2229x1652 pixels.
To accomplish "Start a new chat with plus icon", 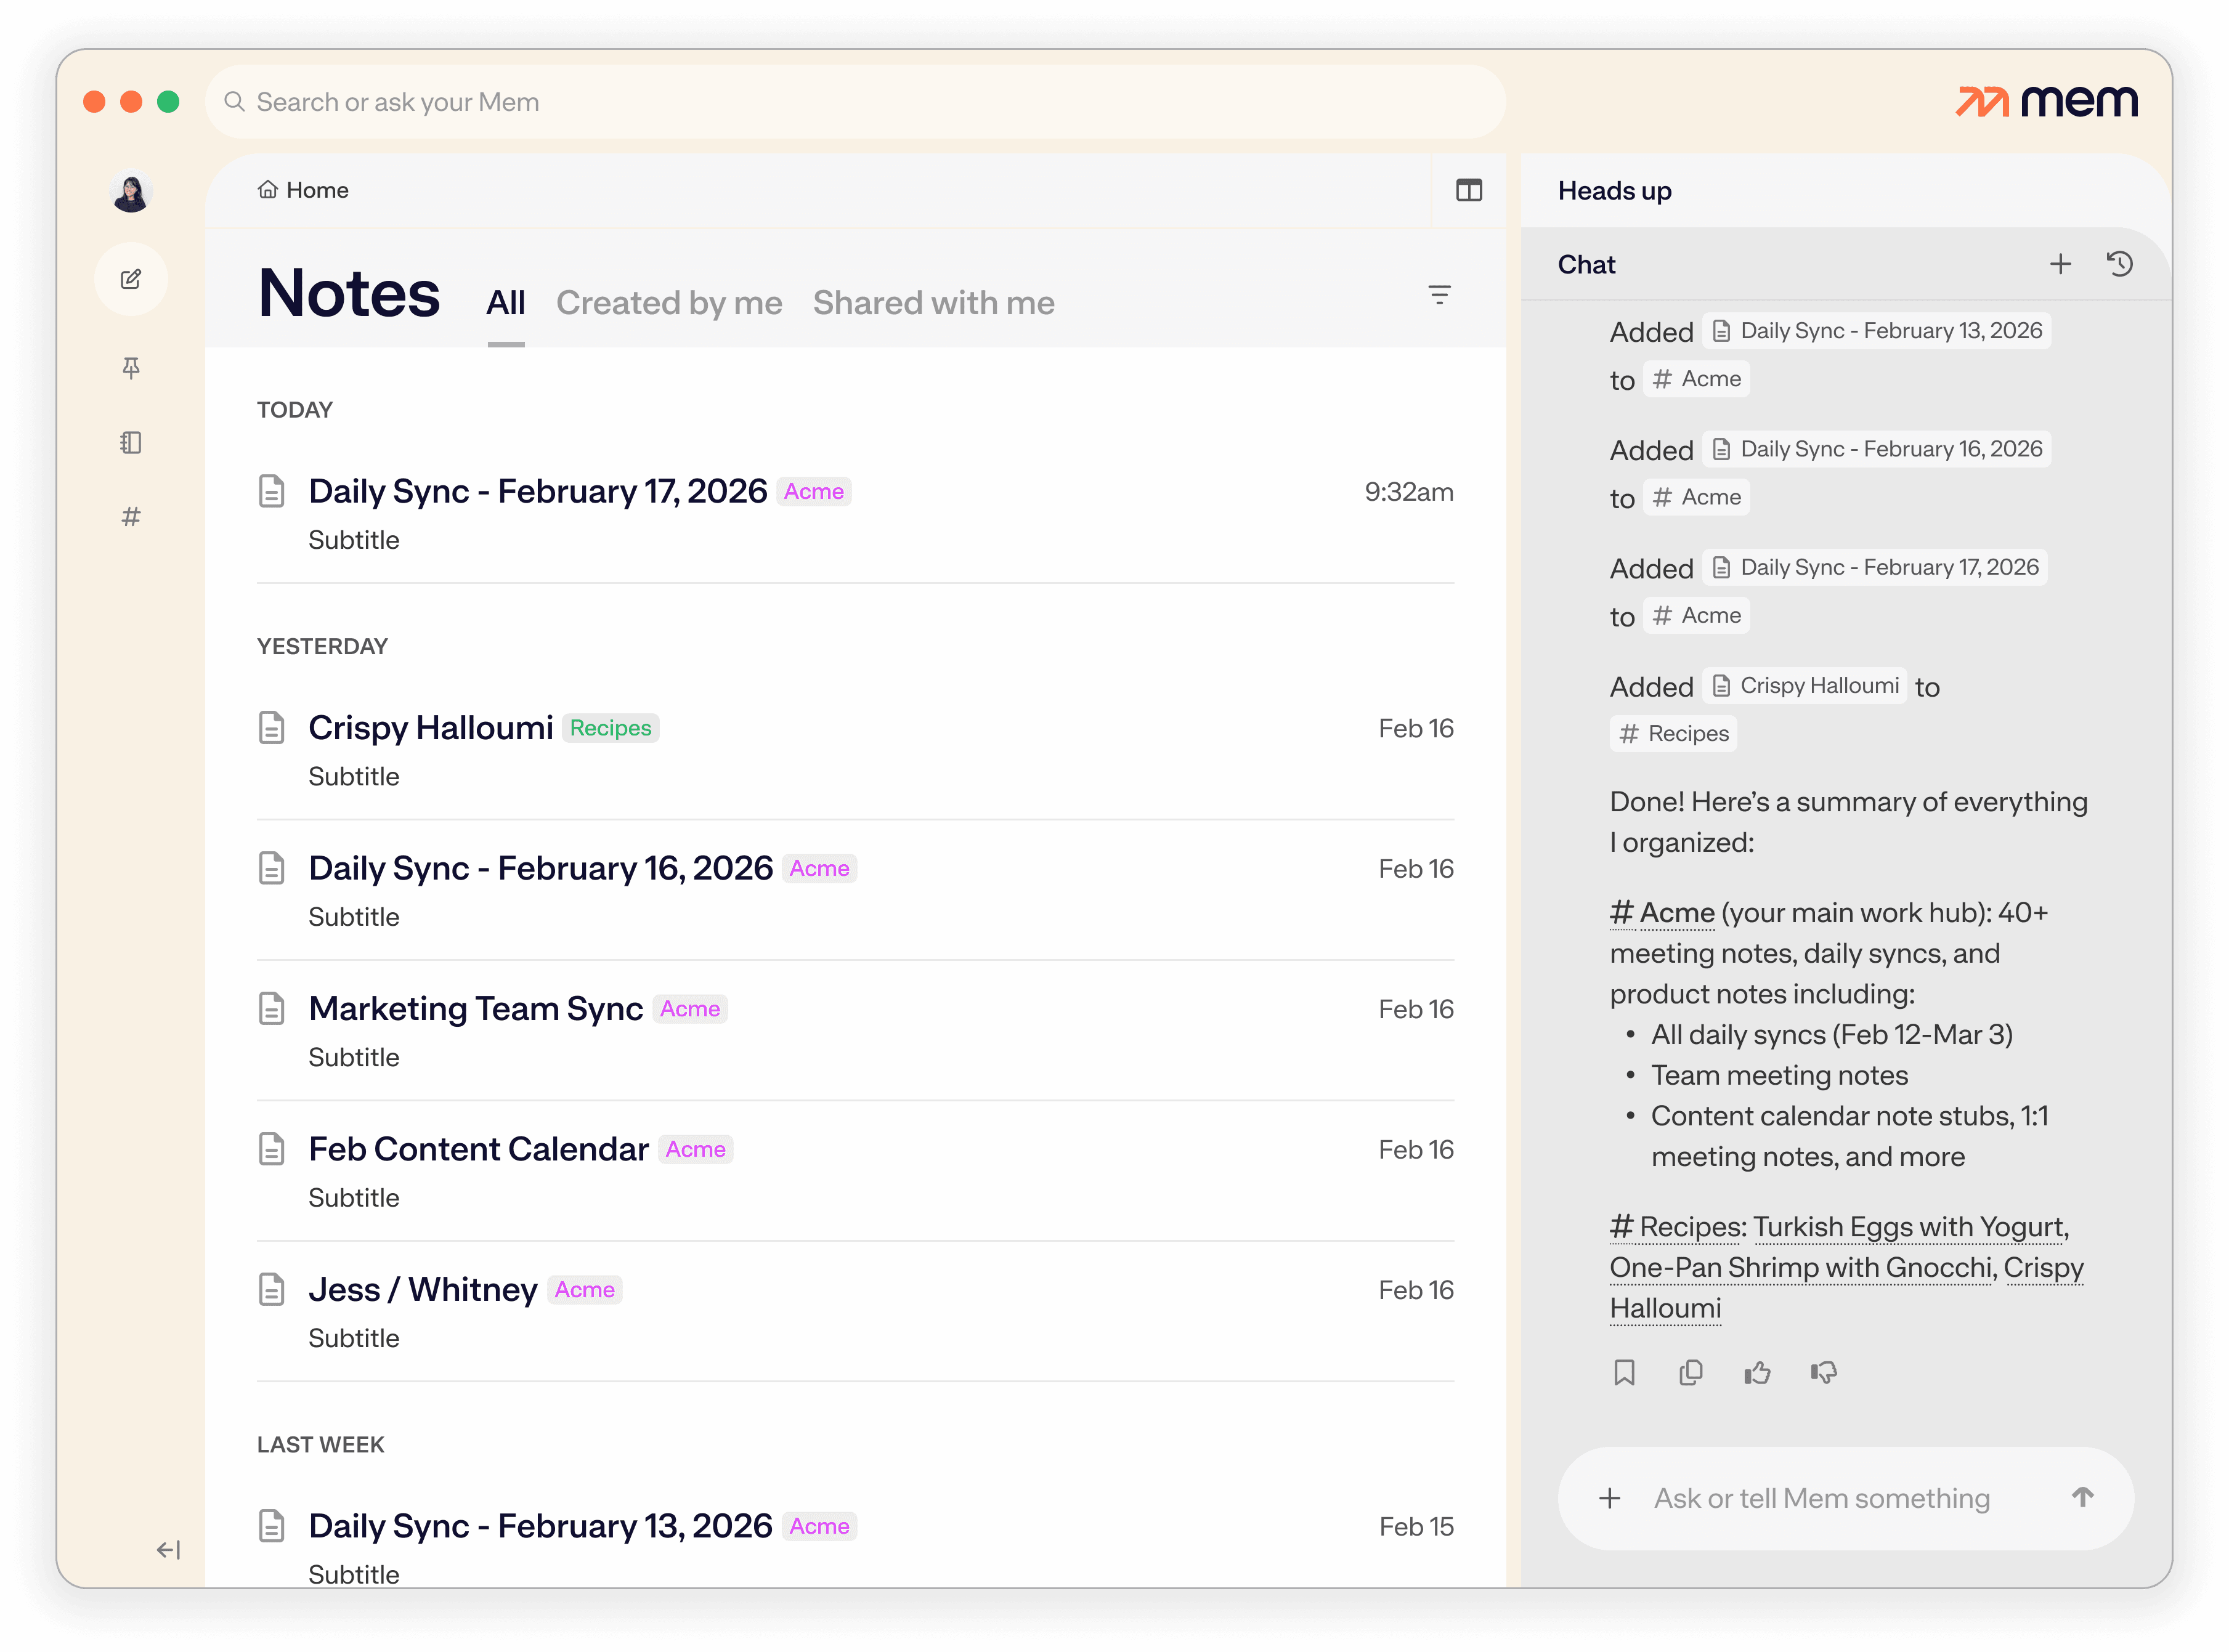I will pyautogui.click(x=2059, y=264).
